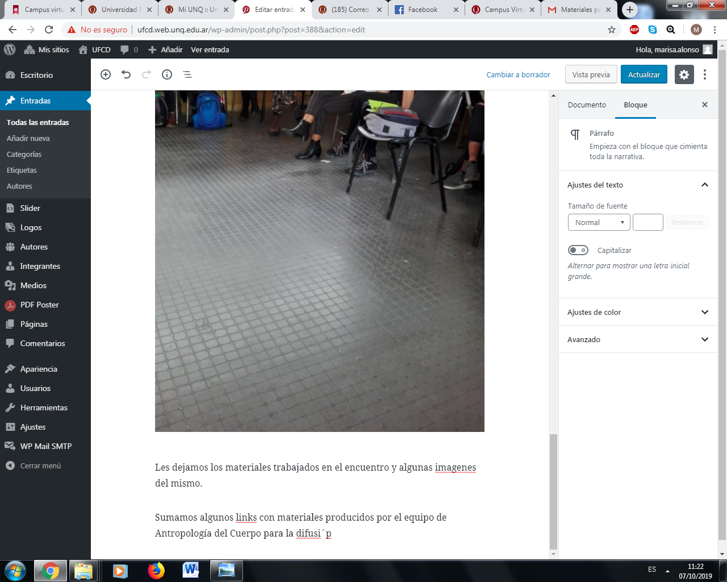Open more tools vertical dots menu
This screenshot has height=582, width=727.
705,74
